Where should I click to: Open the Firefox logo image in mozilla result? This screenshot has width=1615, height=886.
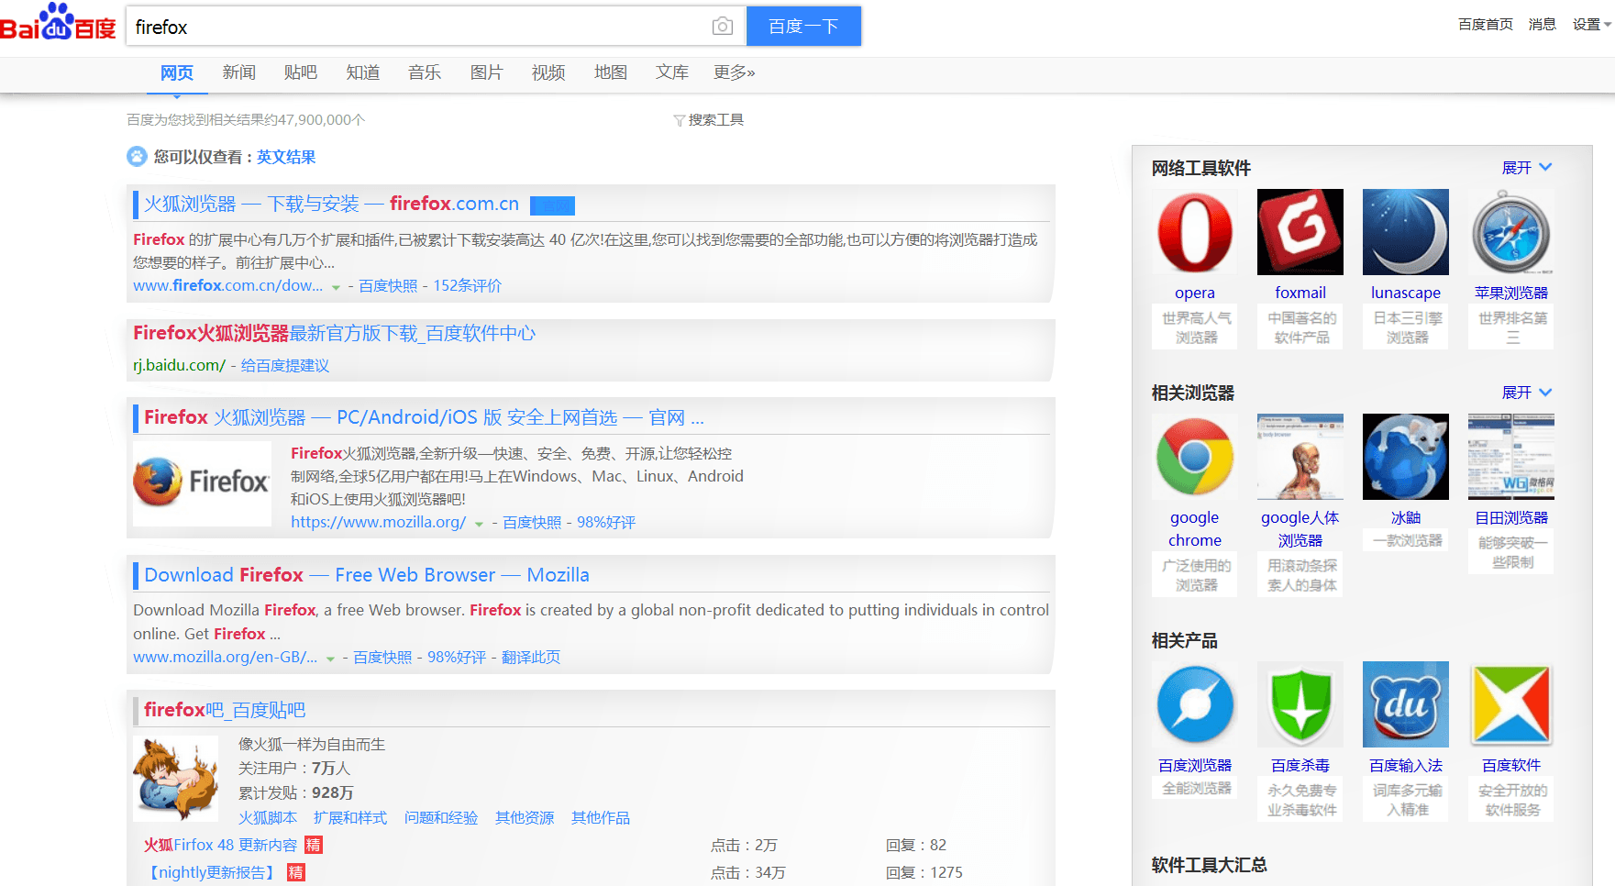tap(202, 483)
